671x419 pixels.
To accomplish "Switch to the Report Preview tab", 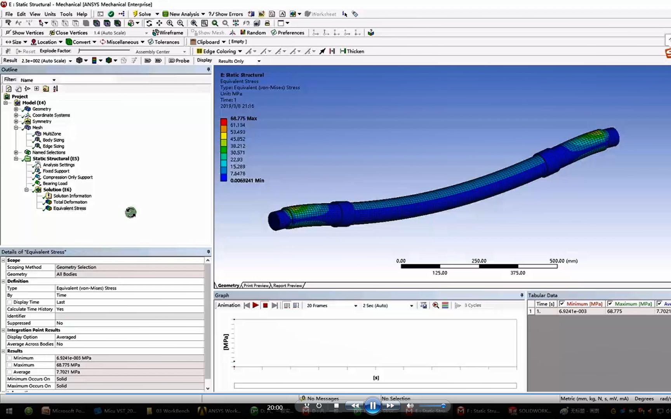I will (x=288, y=286).
